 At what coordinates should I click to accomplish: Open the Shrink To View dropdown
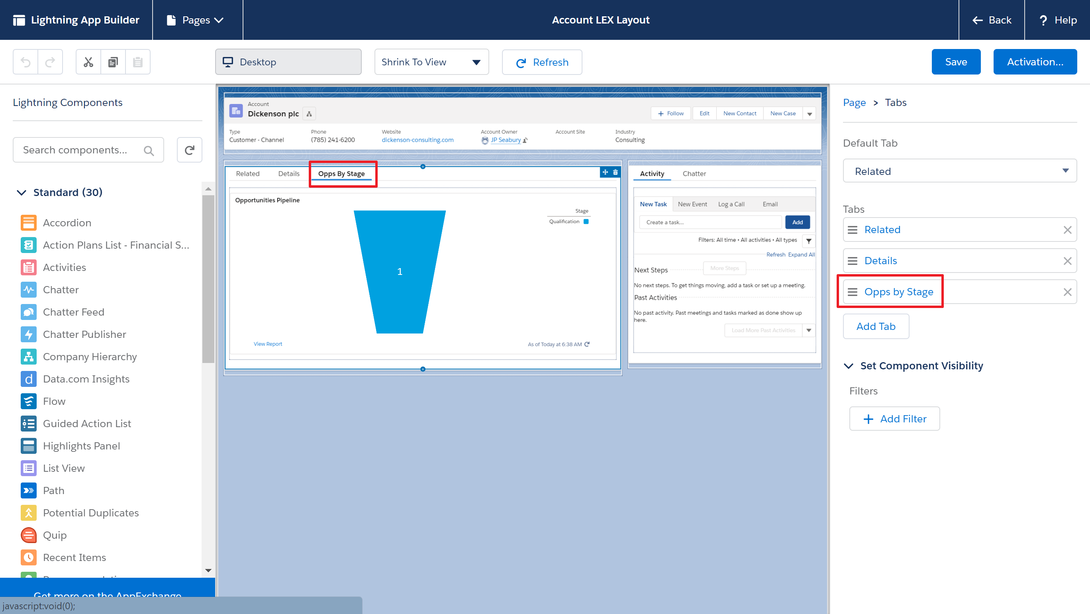pos(431,62)
